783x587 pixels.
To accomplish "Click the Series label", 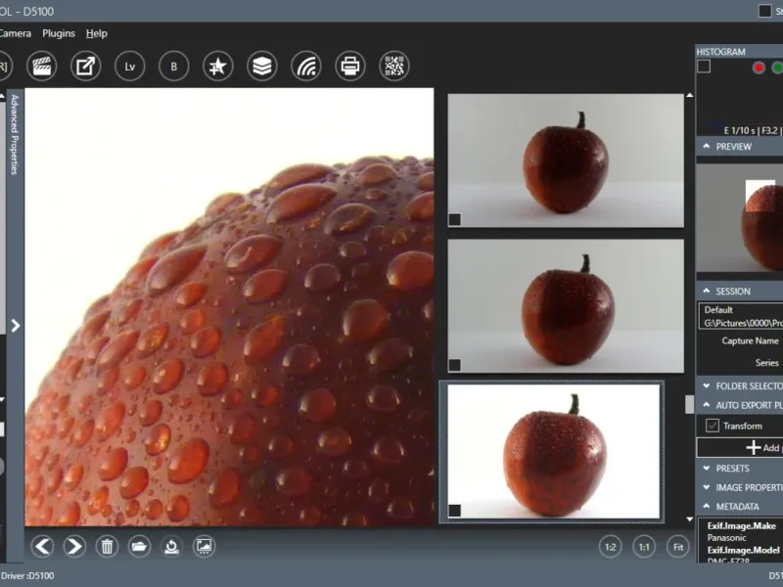I will point(767,363).
